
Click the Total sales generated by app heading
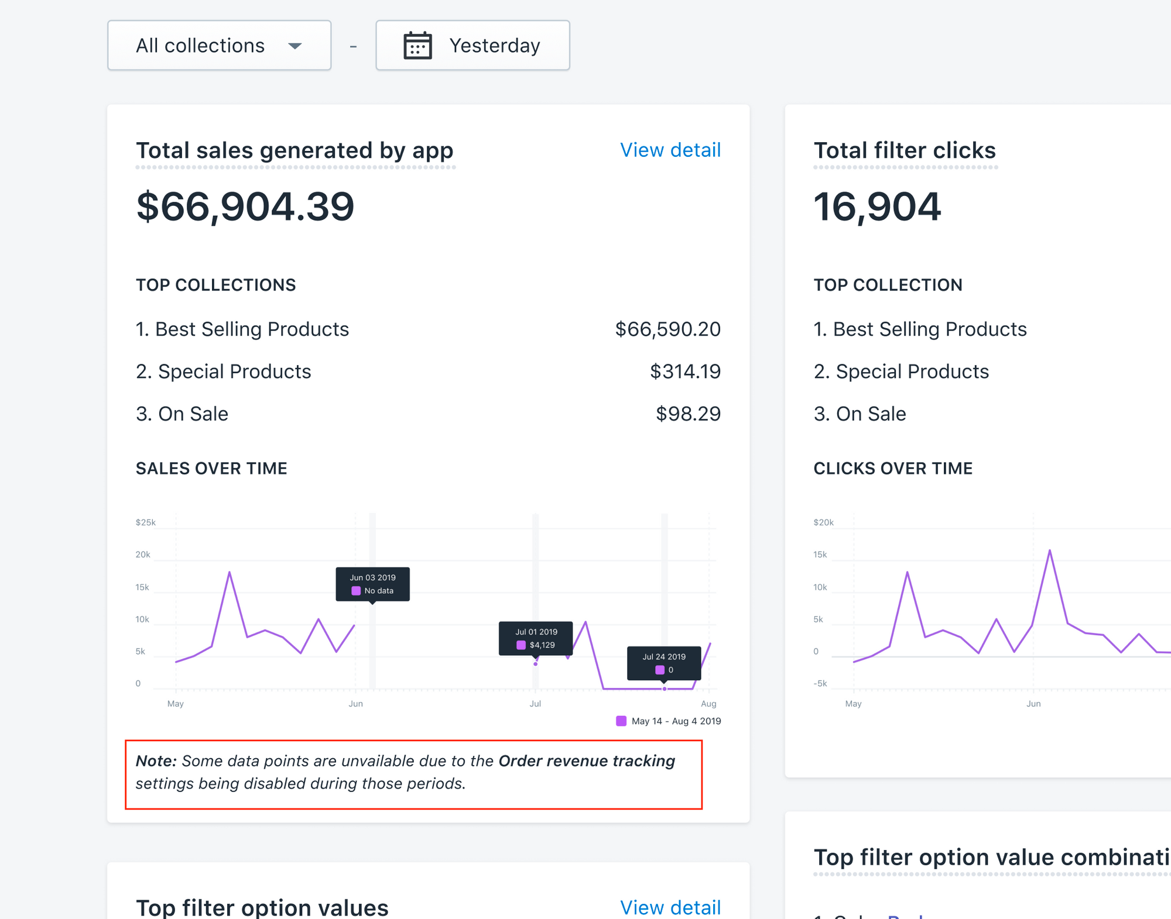tap(295, 150)
